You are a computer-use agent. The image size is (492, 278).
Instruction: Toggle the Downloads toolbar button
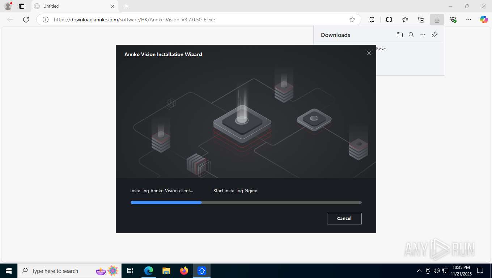tap(437, 20)
